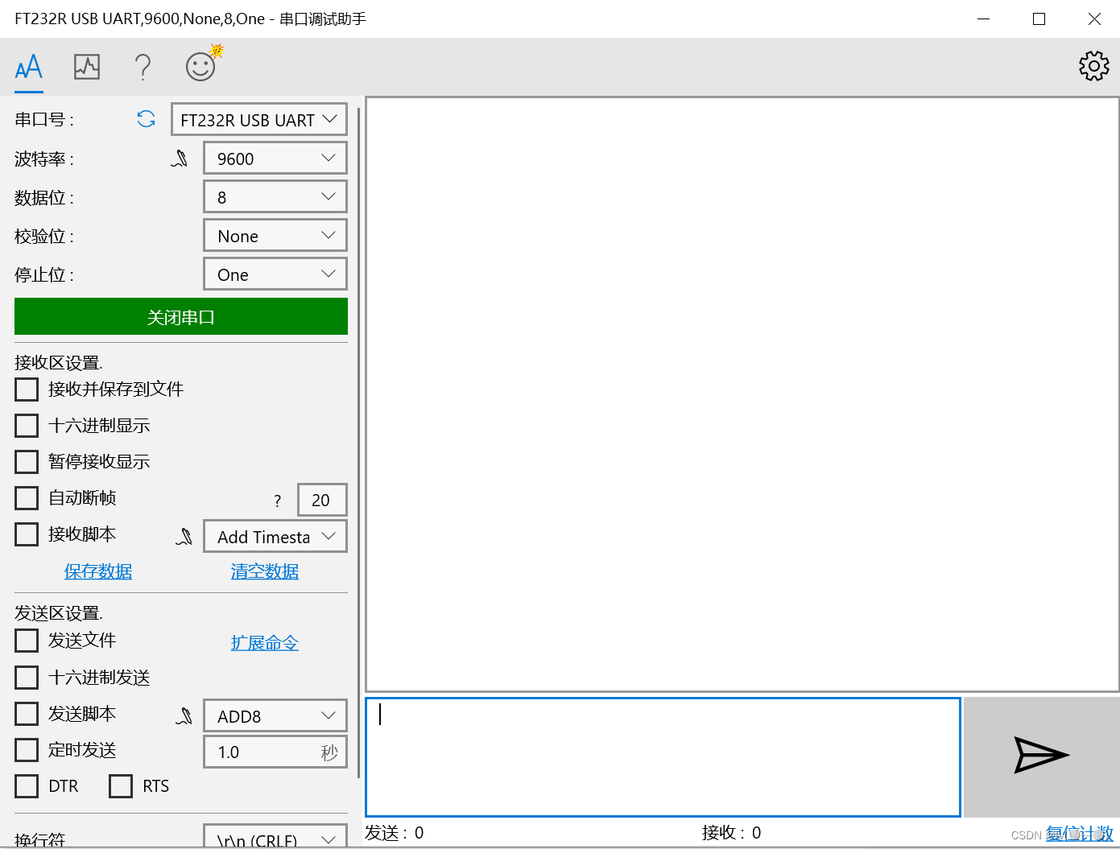Click the 数据位 label
The image size is (1120, 849).
tap(44, 198)
